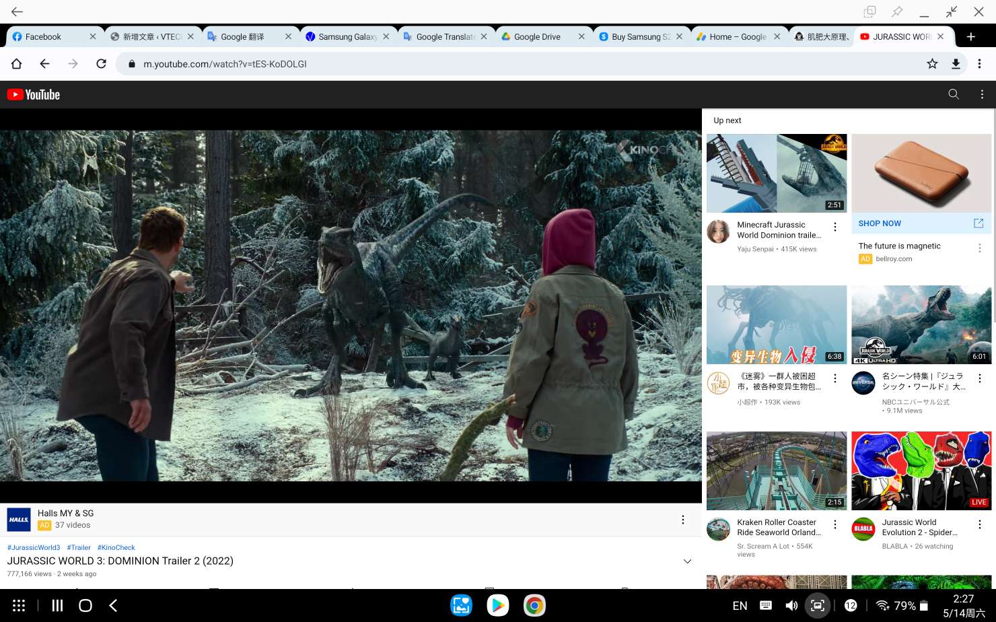996x622 pixels.
Task: Open options for the Halls MY & SG ad
Action: click(682, 520)
